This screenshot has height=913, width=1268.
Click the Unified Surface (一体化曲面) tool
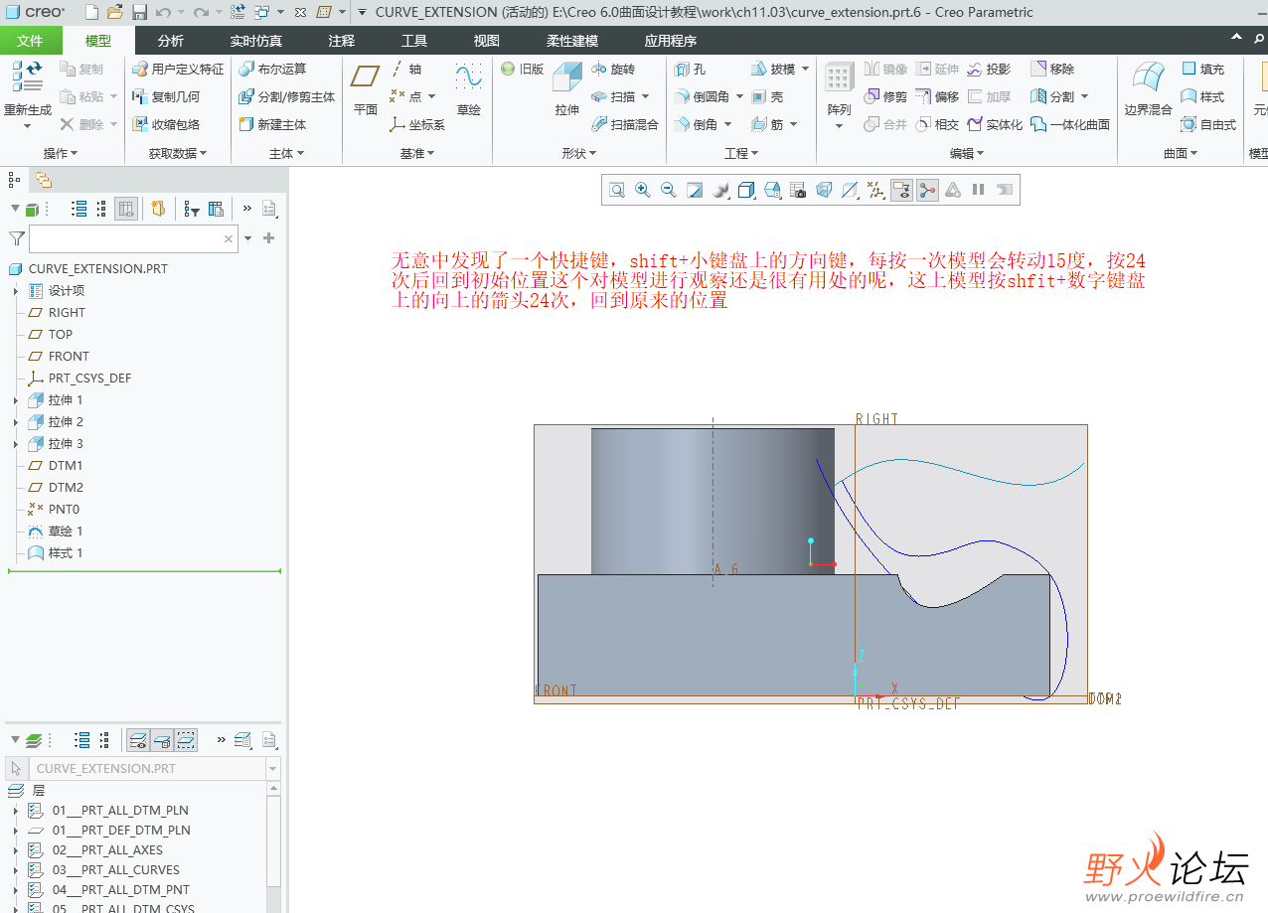coord(1070,125)
